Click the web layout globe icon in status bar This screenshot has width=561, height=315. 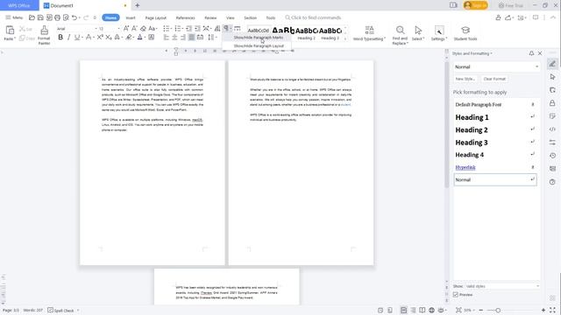click(432, 310)
